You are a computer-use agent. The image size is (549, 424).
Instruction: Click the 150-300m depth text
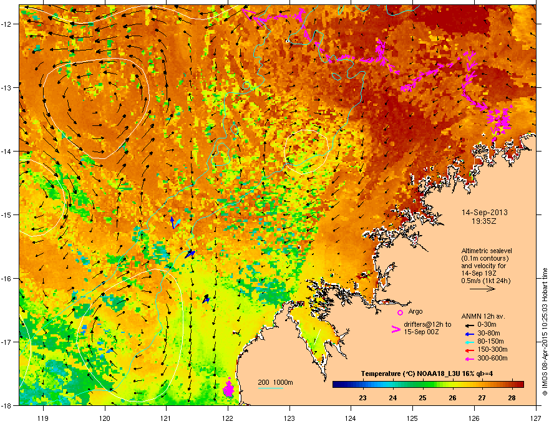pyautogui.click(x=492, y=349)
